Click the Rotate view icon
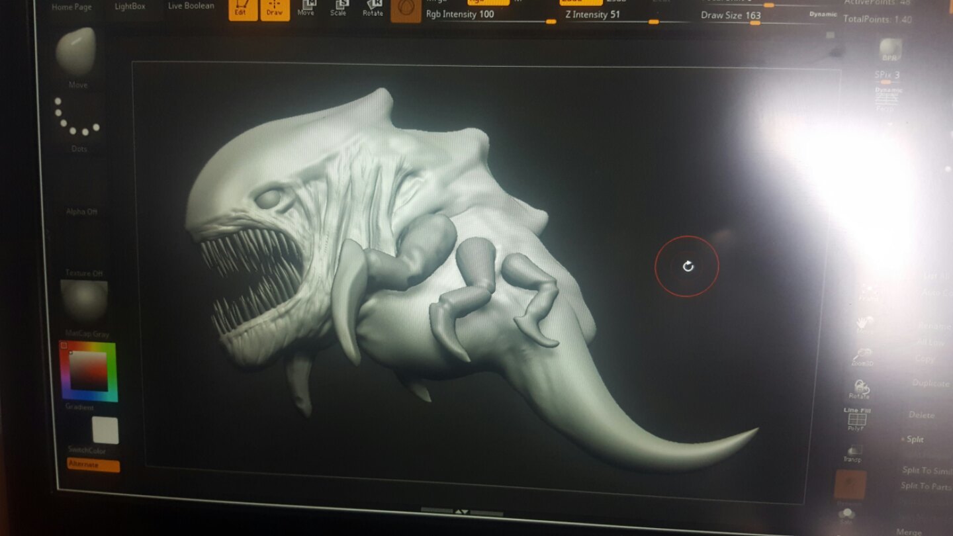Image resolution: width=953 pixels, height=536 pixels. [x=859, y=389]
